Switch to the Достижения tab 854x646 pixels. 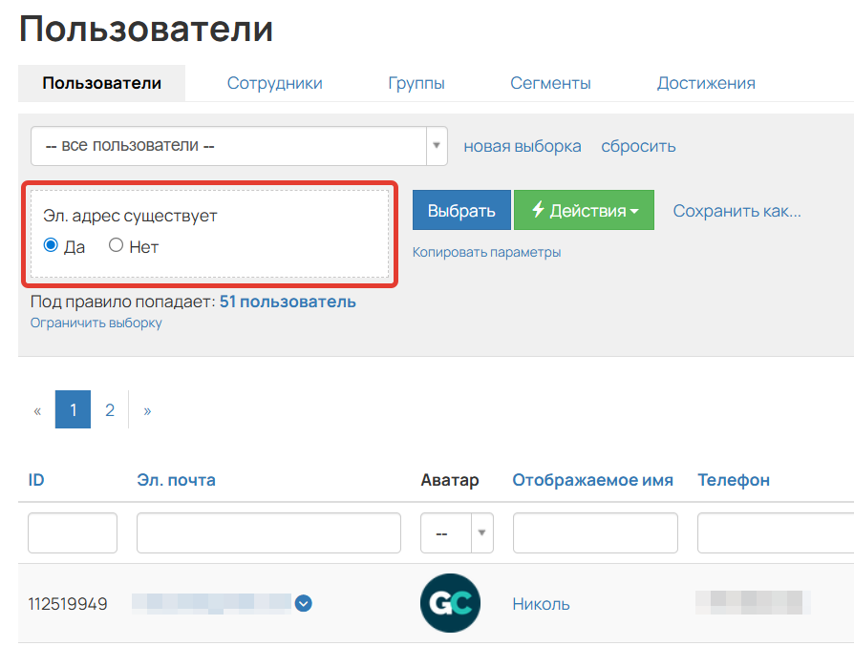point(706,83)
